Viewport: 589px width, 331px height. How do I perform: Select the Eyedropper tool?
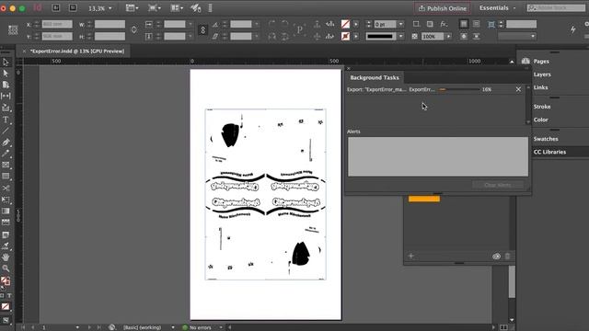6,246
